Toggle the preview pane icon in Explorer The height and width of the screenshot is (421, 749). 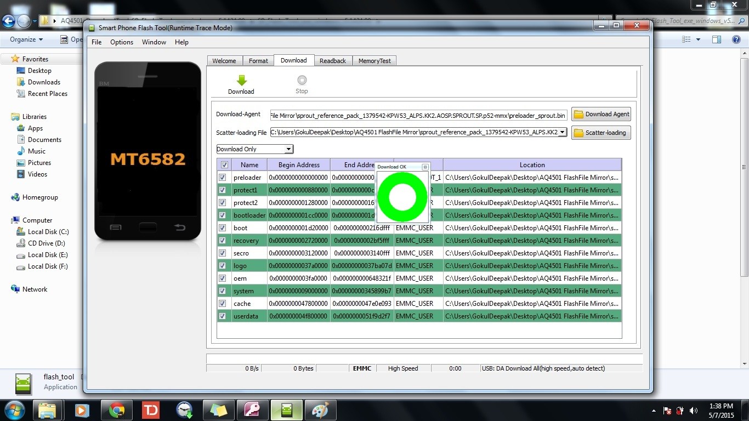(717, 39)
